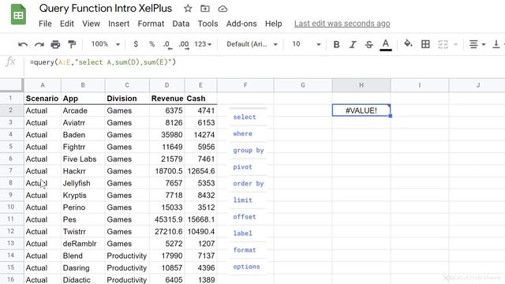Click into the formula bar
The image size is (505, 284).
tap(264, 62)
